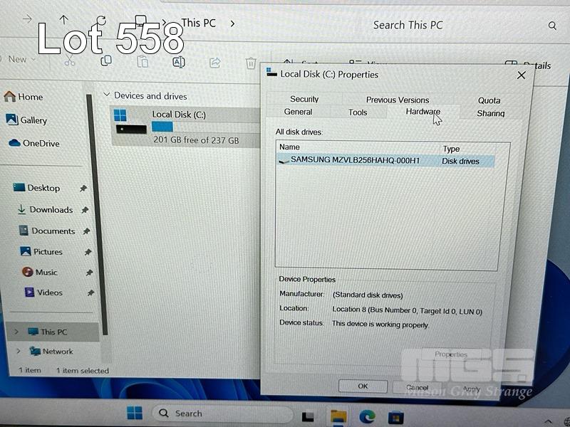
Task: Open File Explorer from the taskbar
Action: point(338,416)
